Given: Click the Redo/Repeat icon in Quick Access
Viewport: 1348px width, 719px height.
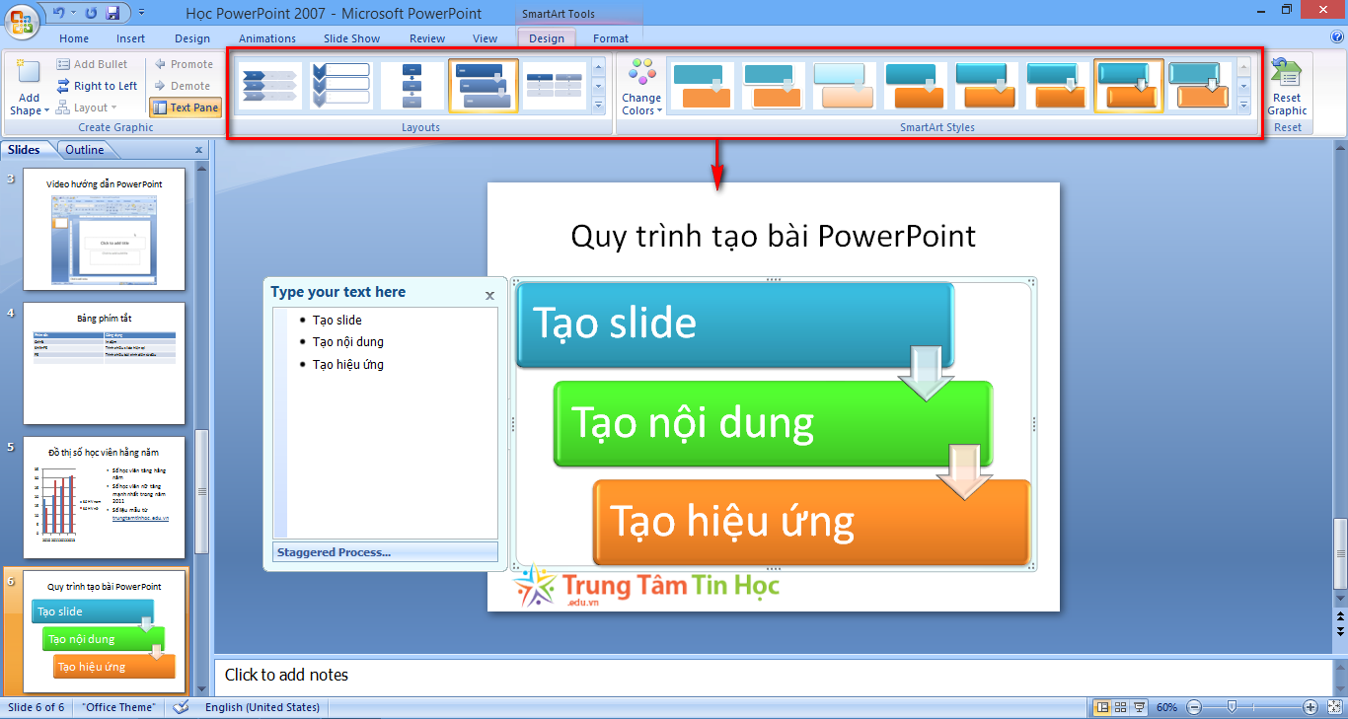Looking at the screenshot, I should 91,13.
